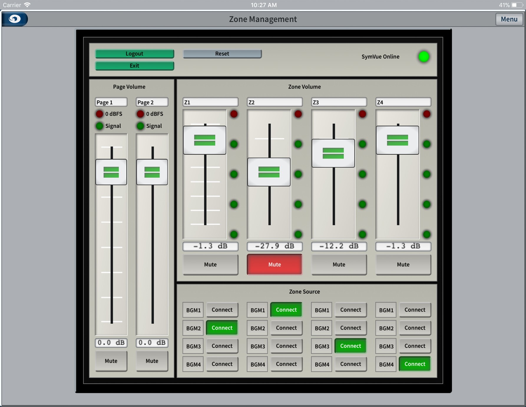Viewport: 526px width, 407px height.
Task: Tap the Symetrix logo icon in the header
Action: pyautogui.click(x=14, y=19)
